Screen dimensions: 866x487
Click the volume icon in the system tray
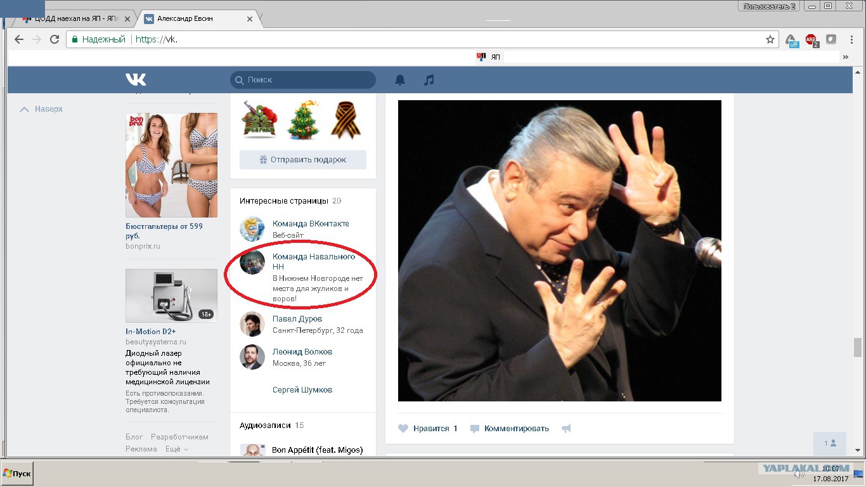(x=799, y=473)
